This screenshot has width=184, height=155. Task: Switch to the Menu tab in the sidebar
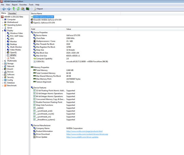[x=4, y=13]
